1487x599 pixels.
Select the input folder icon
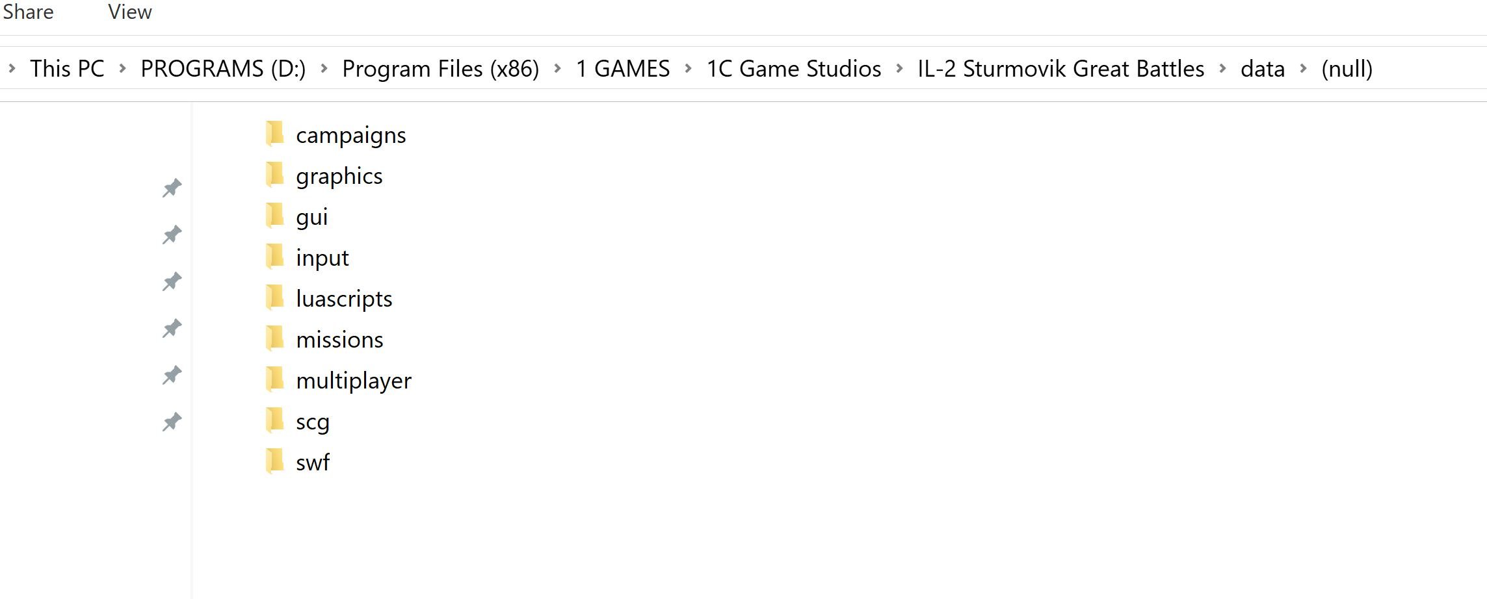274,257
